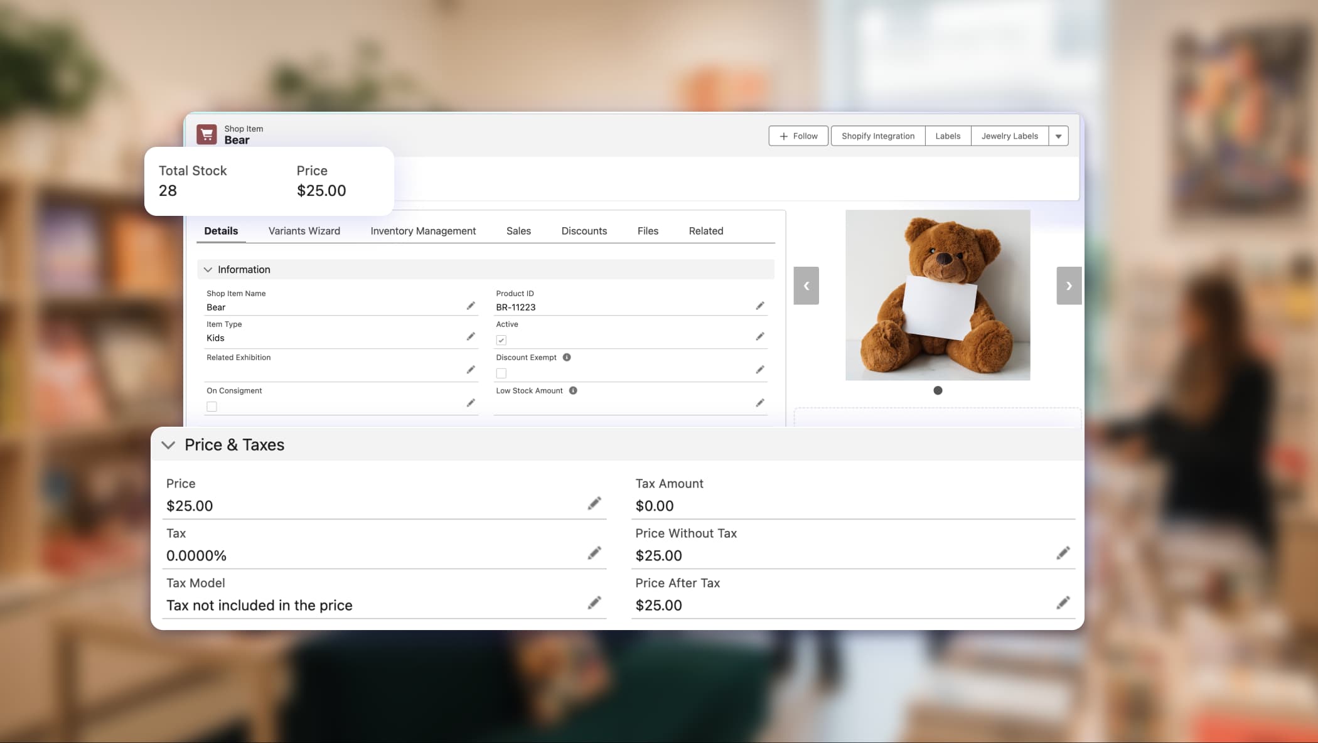
Task: Uncheck the Active checkbox
Action: tap(501, 339)
